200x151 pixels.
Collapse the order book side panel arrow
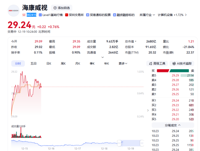tap(148, 110)
